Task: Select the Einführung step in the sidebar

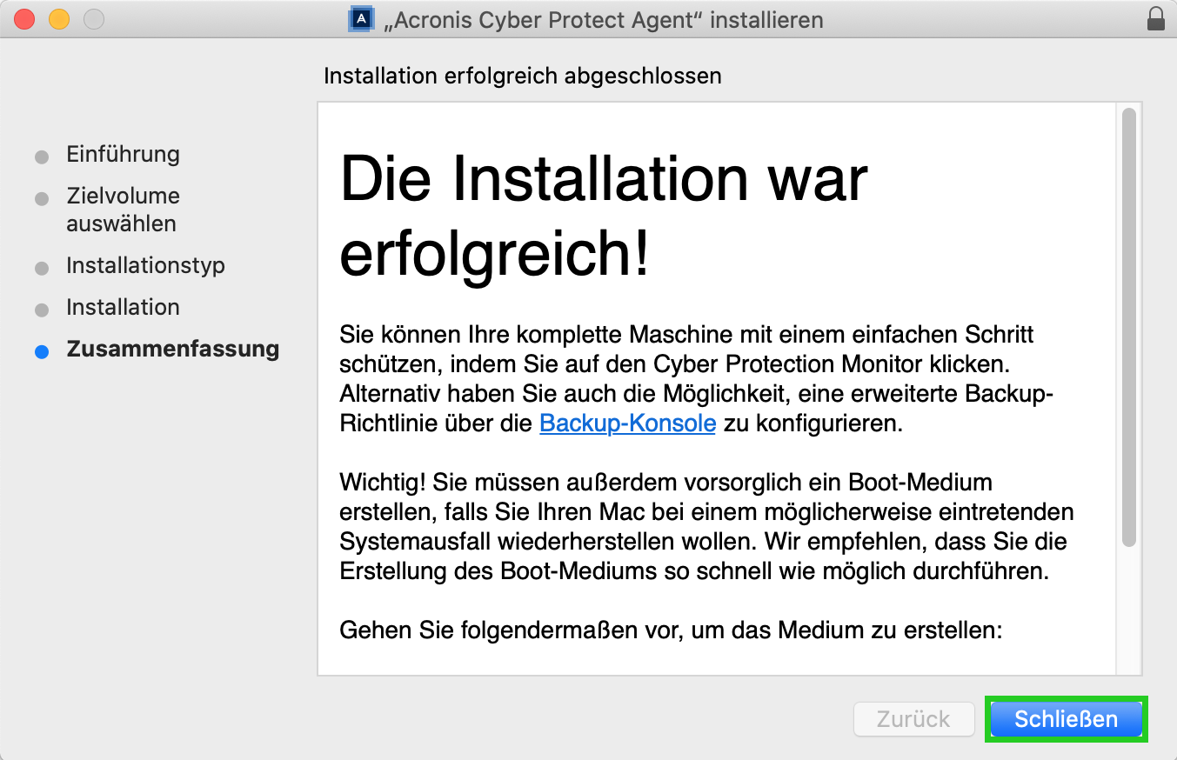Action: coord(123,154)
